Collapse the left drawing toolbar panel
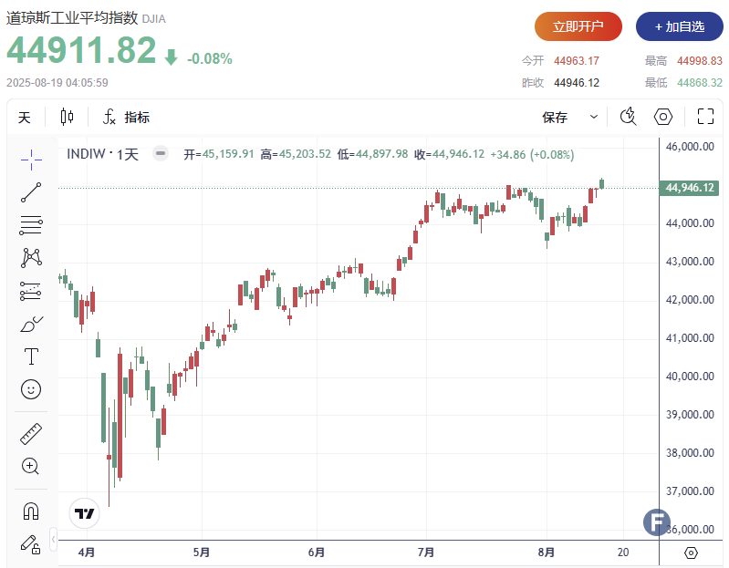Image resolution: width=729 pixels, height=568 pixels. tap(54, 540)
